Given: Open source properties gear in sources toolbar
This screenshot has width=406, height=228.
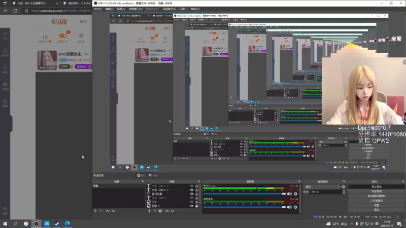Looking at the screenshot, I should [x=160, y=211].
